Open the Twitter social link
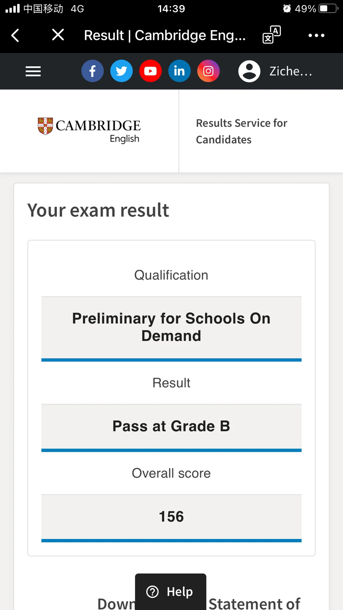Screen dimensions: 343x610 coord(121,71)
